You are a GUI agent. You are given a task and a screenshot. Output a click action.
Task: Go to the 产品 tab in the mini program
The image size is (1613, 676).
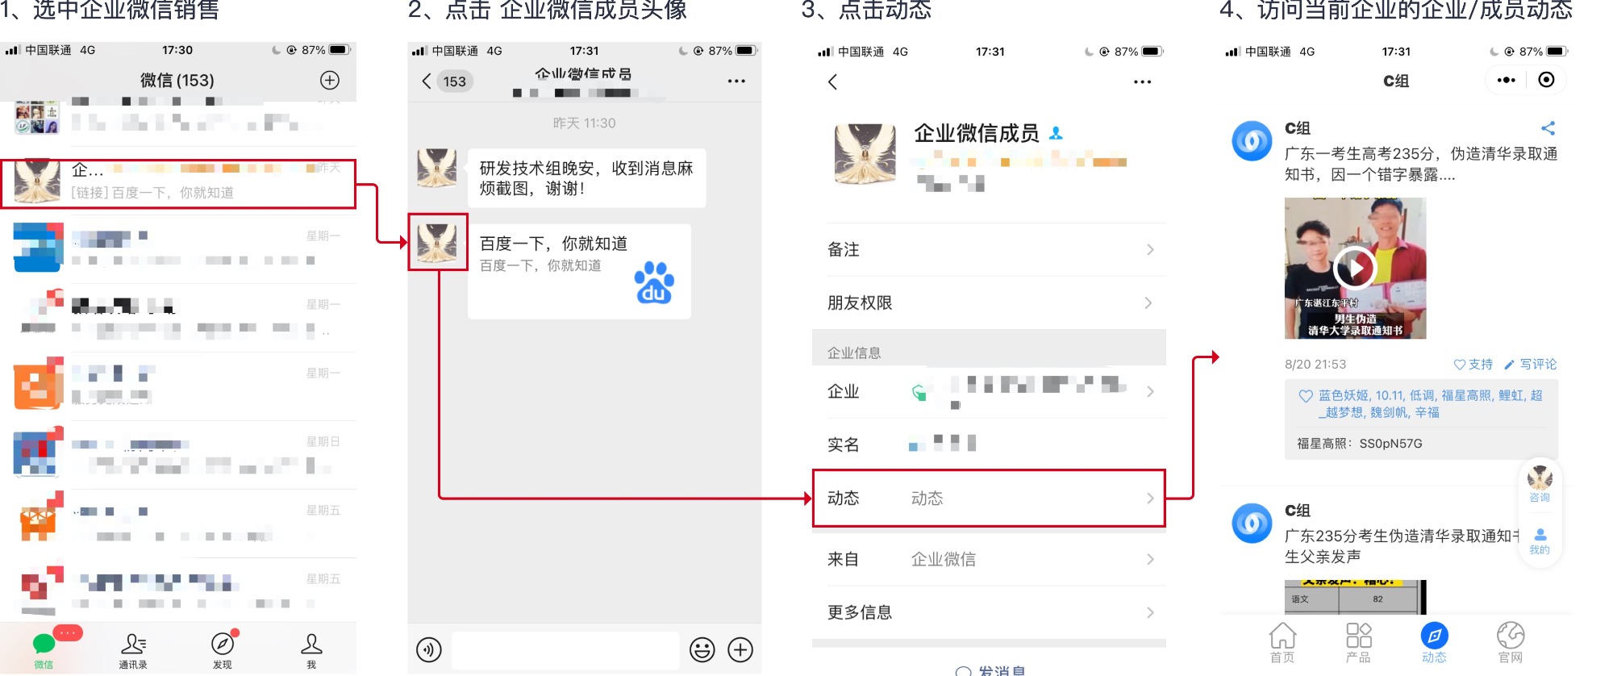(x=1358, y=643)
